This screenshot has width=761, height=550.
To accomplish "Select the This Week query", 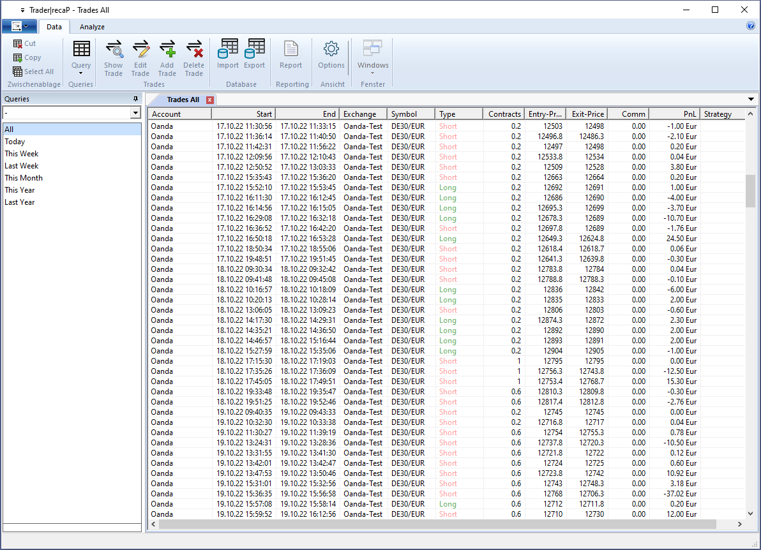I will 72,154.
